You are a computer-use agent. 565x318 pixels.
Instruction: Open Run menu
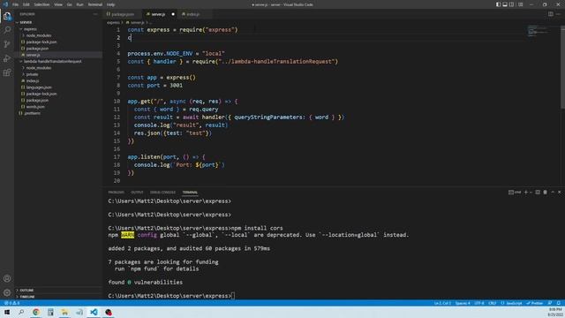coord(80,4)
